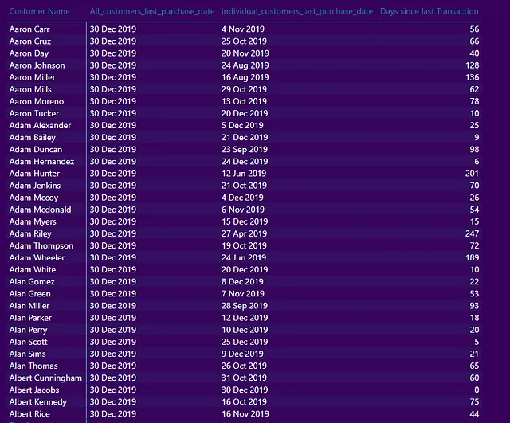
Task: Select the 27 Apr 2019 date cell
Action: pyautogui.click(x=245, y=233)
